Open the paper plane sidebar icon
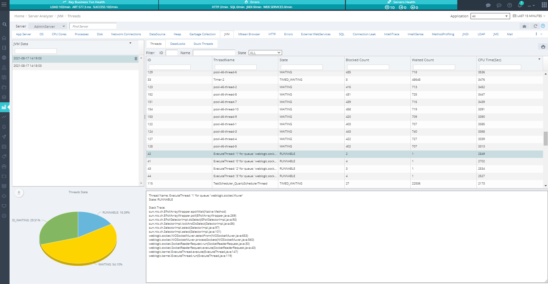The image size is (548, 284). pyautogui.click(x=4, y=137)
